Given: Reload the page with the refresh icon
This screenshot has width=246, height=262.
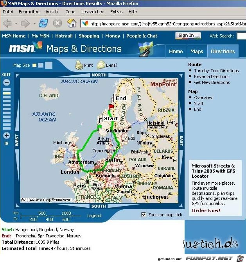Looking at the screenshot, I should pyautogui.click(x=43, y=23).
